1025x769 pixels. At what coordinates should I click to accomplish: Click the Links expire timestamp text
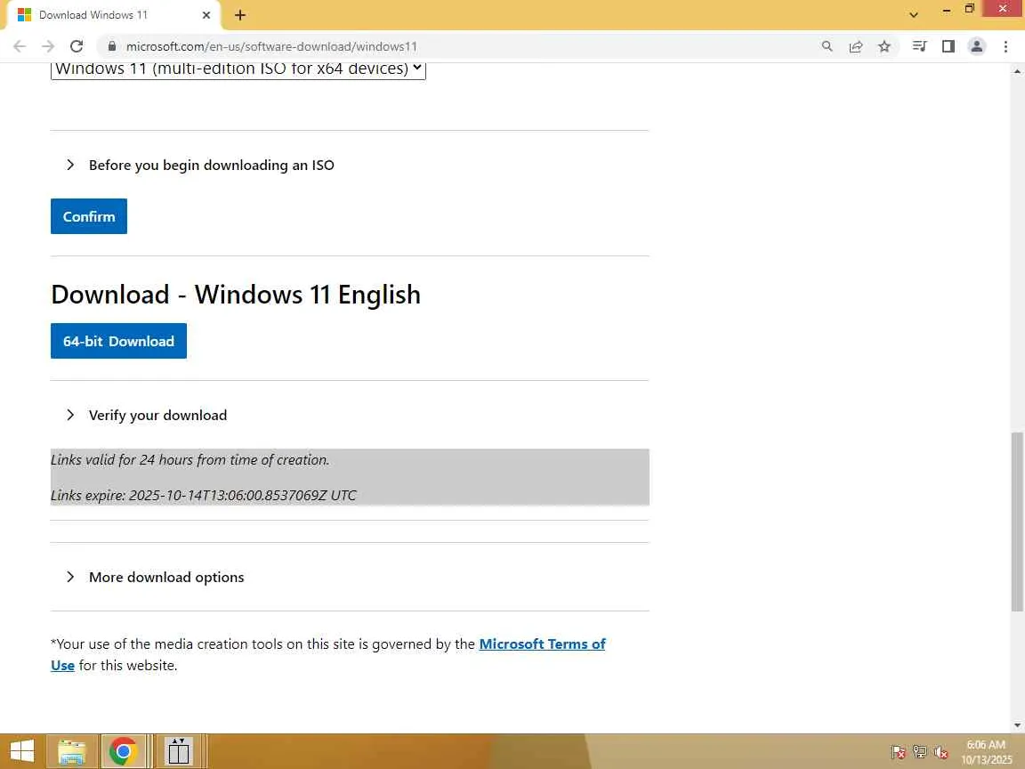pos(204,496)
